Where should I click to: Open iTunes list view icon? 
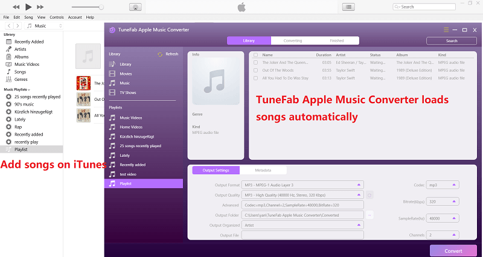click(x=348, y=7)
